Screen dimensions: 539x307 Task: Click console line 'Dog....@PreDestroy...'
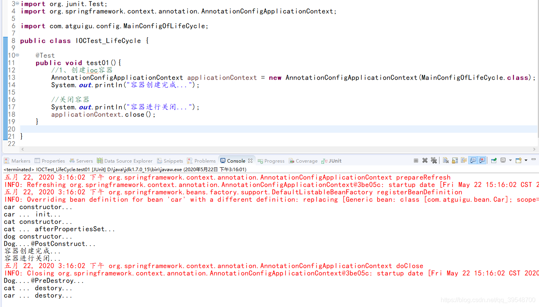pyautogui.click(x=44, y=281)
